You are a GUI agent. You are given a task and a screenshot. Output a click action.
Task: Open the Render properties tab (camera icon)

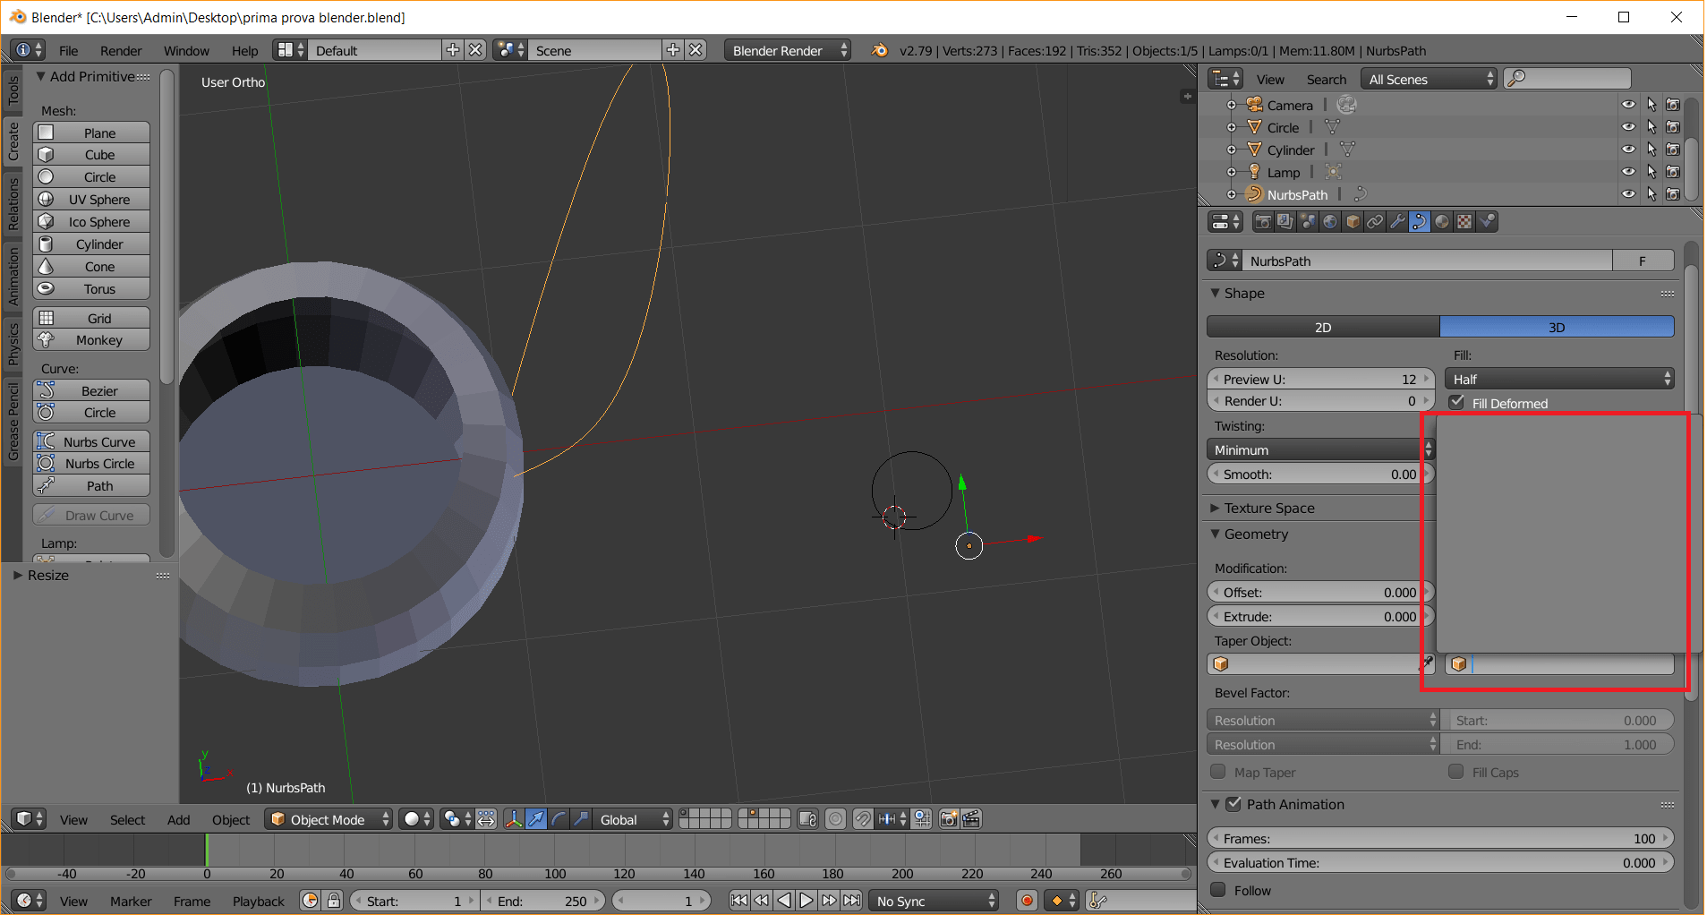pos(1263,222)
